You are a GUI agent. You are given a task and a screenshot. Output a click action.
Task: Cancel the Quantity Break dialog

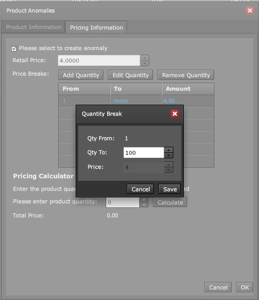[140, 189]
